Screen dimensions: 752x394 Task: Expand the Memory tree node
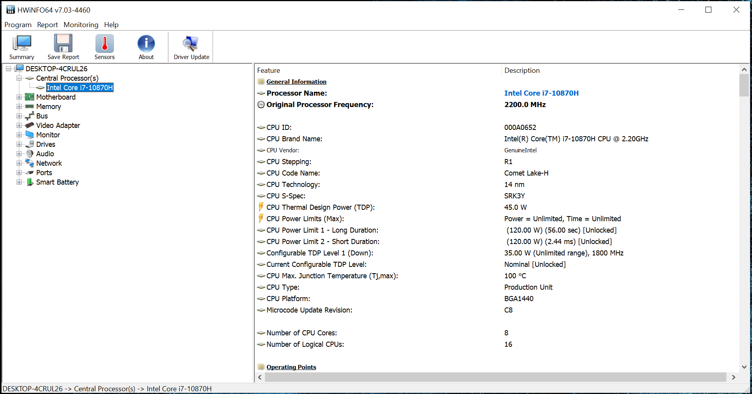coord(19,107)
